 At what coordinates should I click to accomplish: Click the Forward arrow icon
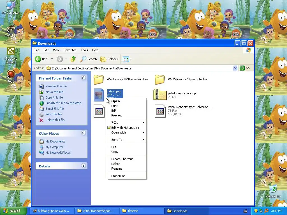60,59
